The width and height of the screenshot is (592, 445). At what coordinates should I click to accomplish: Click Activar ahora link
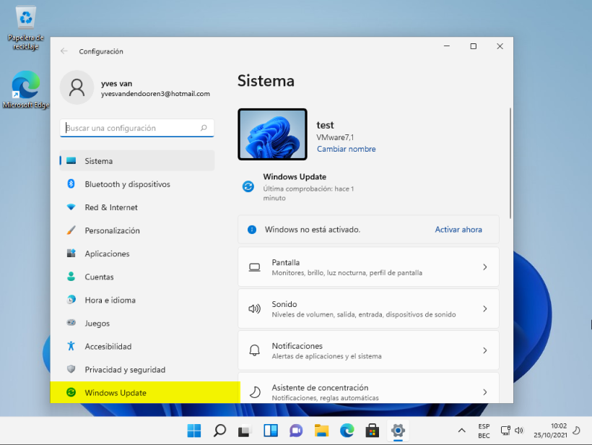click(x=458, y=229)
